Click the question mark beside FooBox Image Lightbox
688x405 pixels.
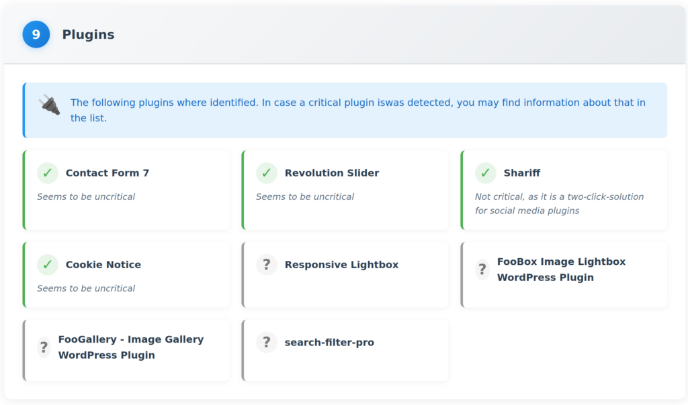pyautogui.click(x=482, y=270)
